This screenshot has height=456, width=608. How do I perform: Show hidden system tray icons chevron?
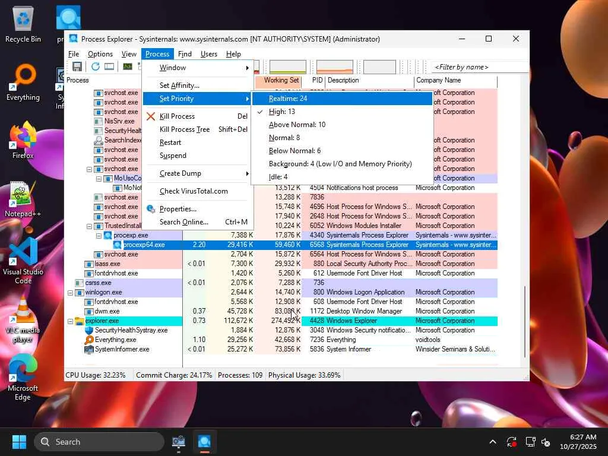(492, 442)
